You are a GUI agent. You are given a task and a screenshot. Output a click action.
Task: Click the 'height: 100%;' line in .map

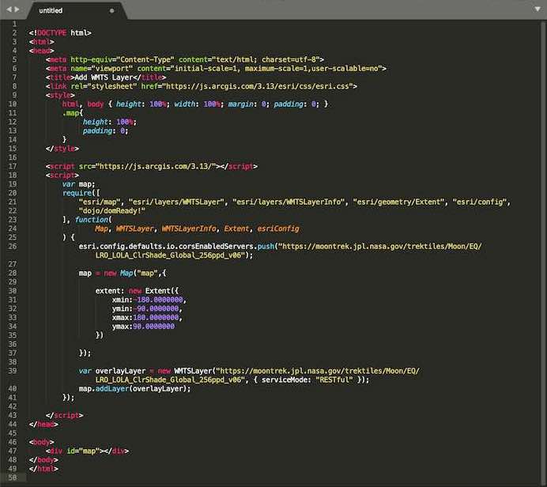coord(110,122)
